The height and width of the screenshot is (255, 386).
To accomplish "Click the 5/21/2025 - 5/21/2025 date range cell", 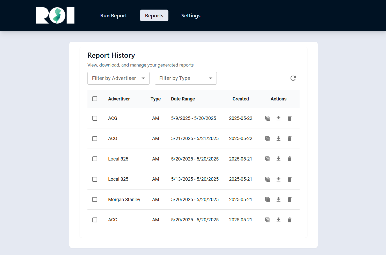I will [x=195, y=139].
